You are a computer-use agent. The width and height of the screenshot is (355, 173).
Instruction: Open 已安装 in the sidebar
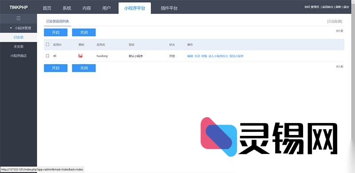[18, 37]
